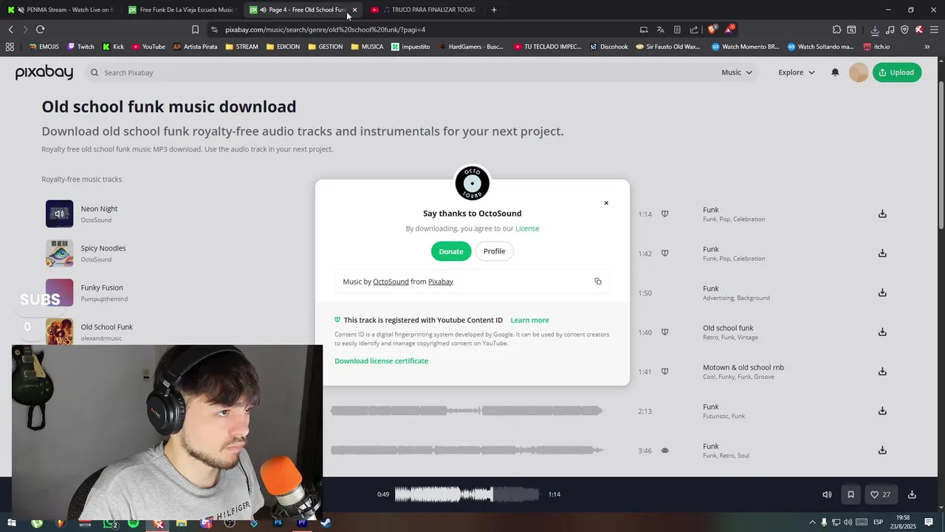Click Content ID shield on Old School Funk row
The width and height of the screenshot is (945, 532).
664,332
